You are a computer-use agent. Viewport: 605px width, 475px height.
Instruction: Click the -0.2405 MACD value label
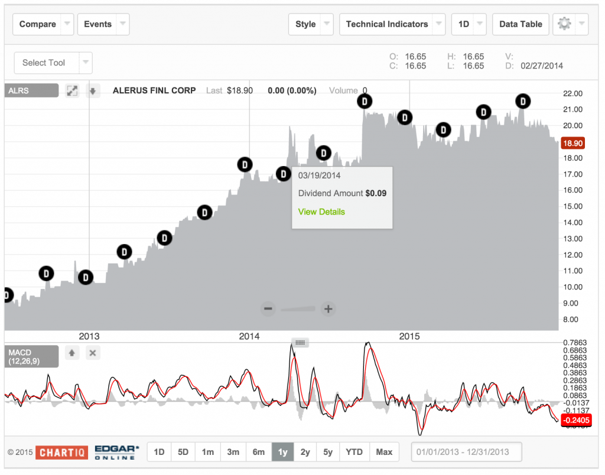coord(576,420)
